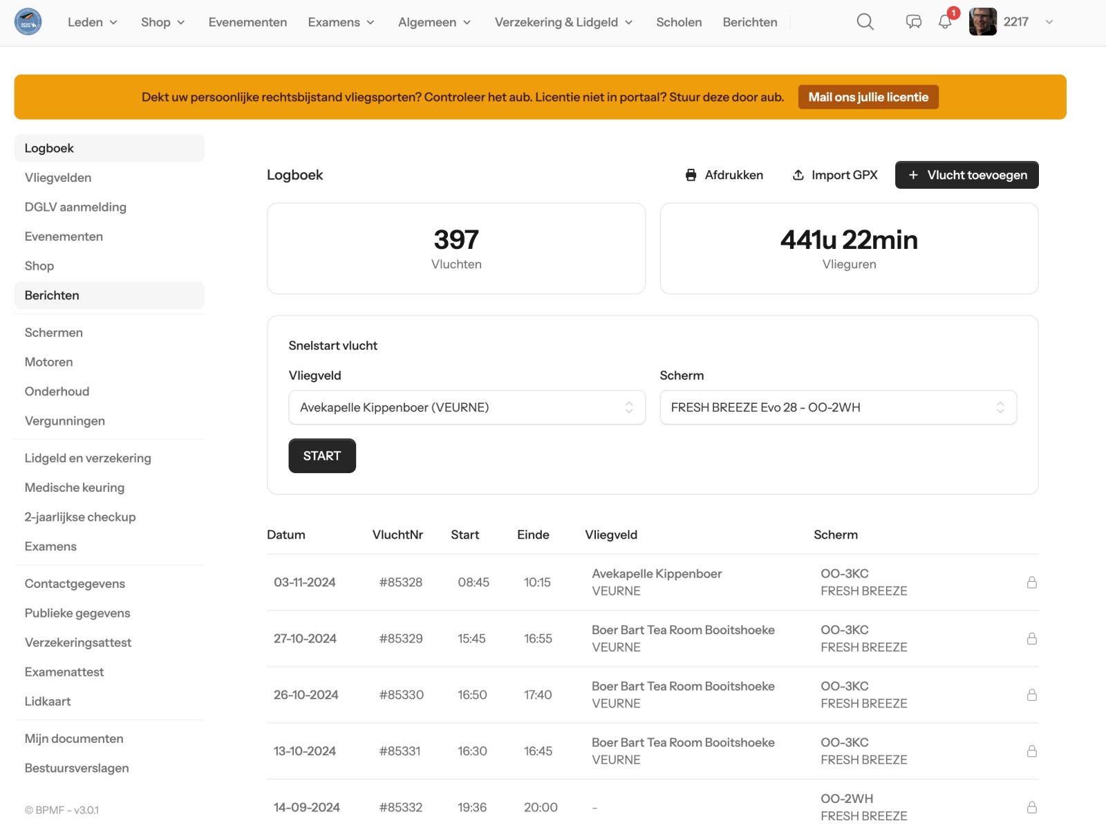Click the Vliegveld column header

(611, 535)
